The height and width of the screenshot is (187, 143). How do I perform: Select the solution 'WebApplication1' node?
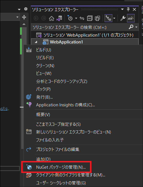pos(85,35)
